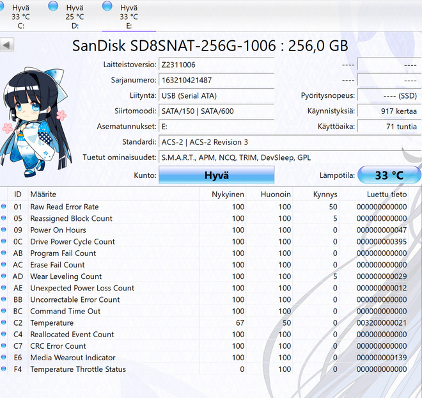
Task: Click status dot for Wear Leveling Count
Action: point(3,276)
